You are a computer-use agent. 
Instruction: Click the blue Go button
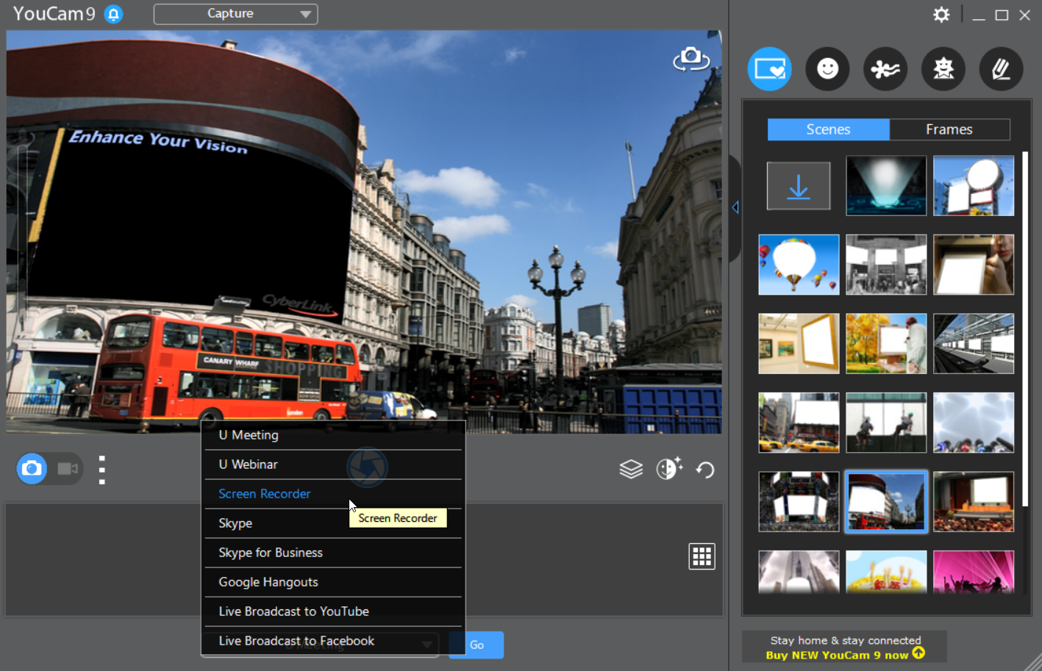[x=477, y=645]
